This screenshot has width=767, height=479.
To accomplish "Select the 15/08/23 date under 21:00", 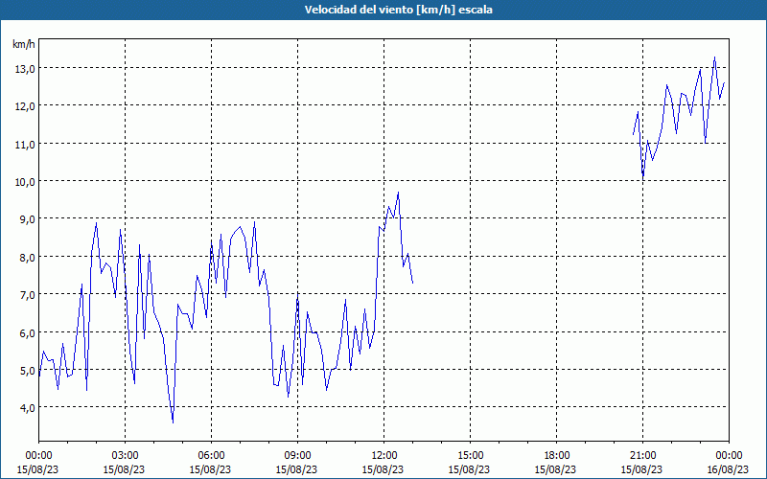I will pos(641,469).
